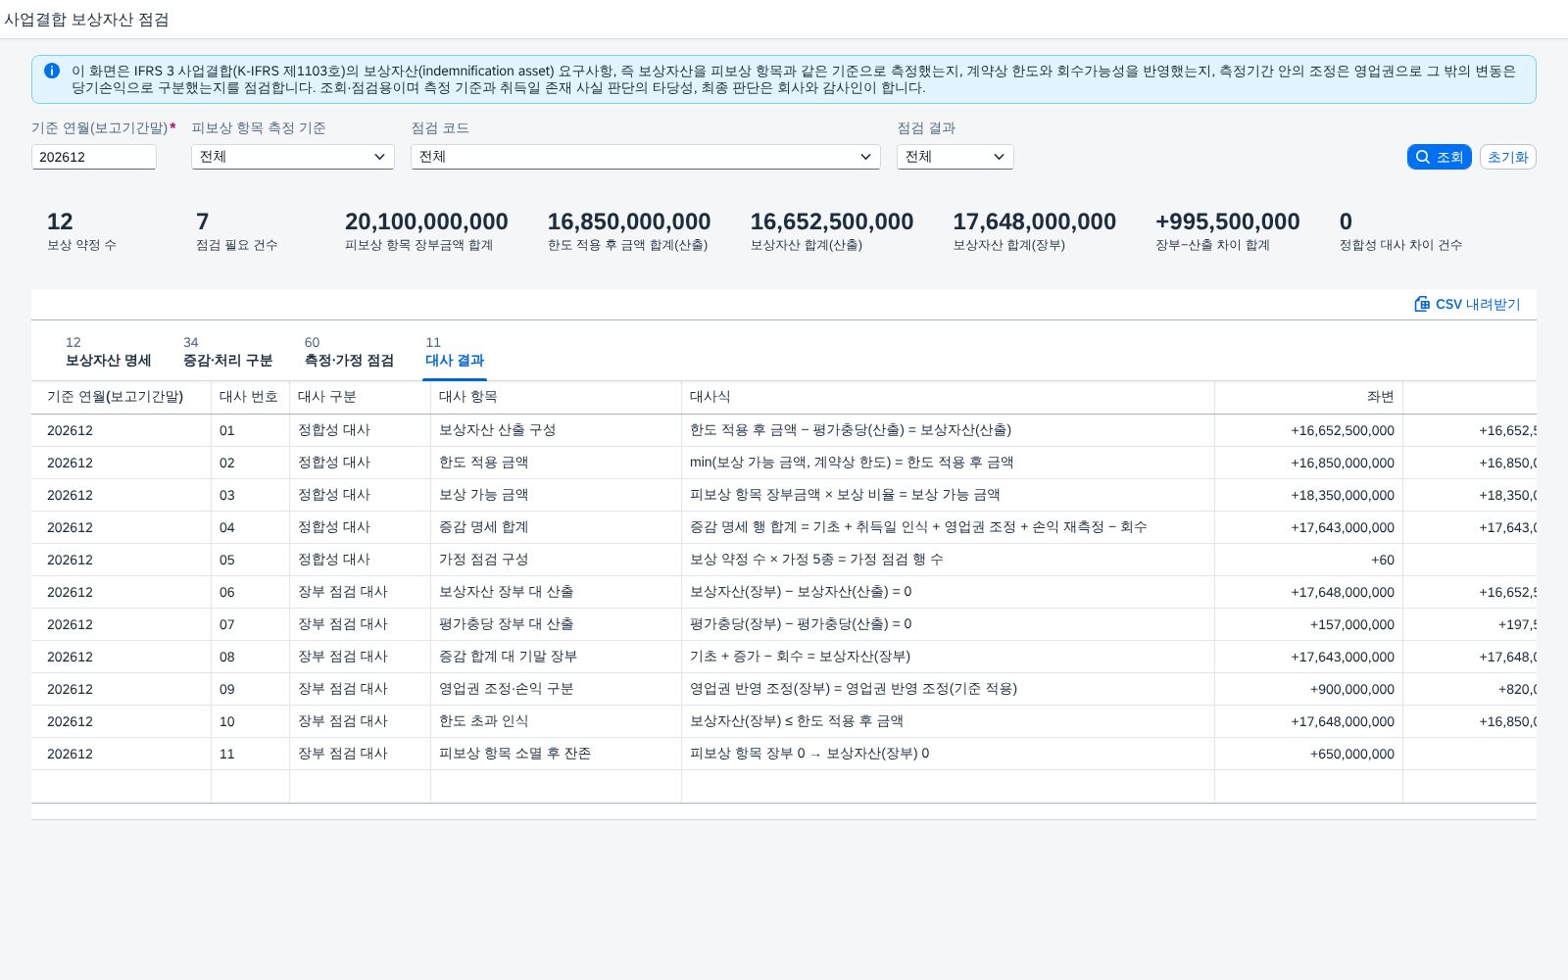Click the 장부−산출 차이 합계 value +995,500,000
The image size is (1568, 980).
coord(1227,221)
